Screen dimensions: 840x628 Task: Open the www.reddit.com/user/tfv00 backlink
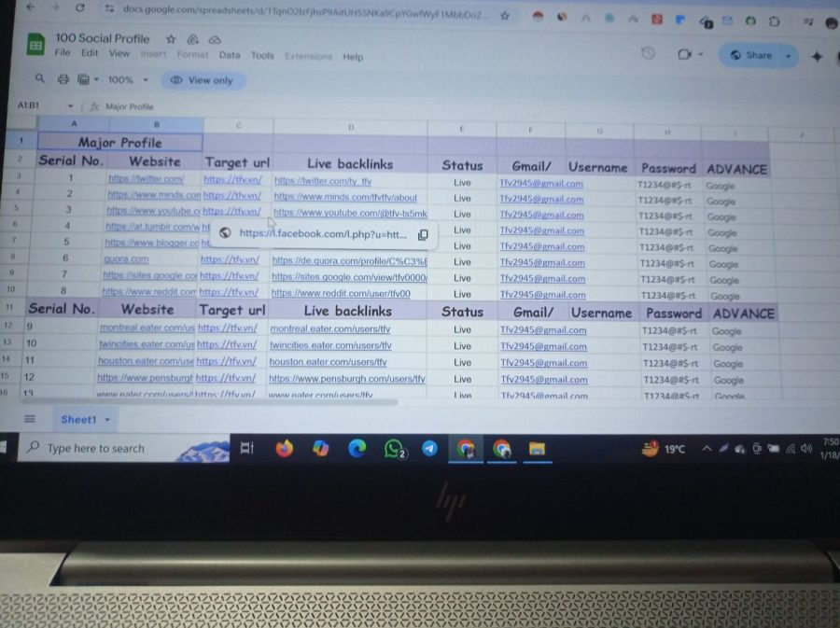coord(341,293)
